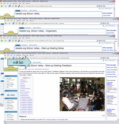Viewport: 119px width, 124px height.
Task: Back arrow in the Organizers window
Action: [x=5, y=23]
